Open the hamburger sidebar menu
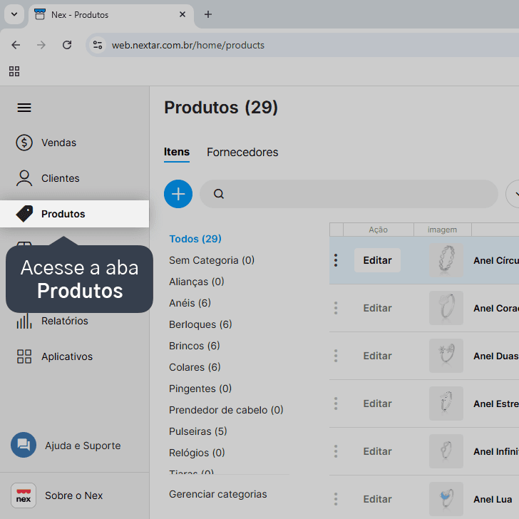519x519 pixels. click(24, 108)
